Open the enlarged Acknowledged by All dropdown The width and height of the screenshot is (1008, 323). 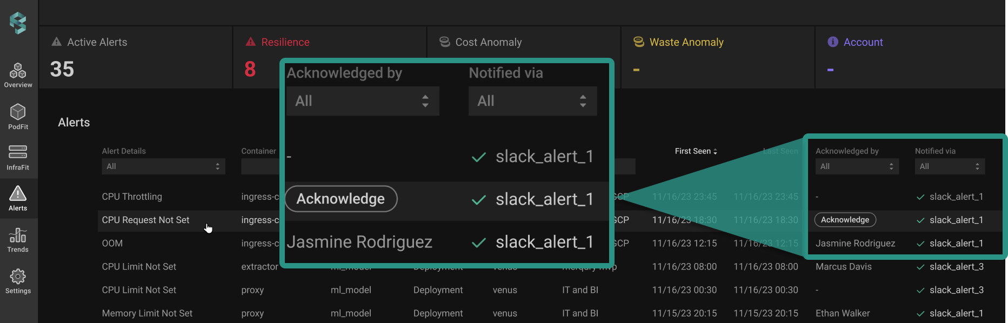coord(362,101)
